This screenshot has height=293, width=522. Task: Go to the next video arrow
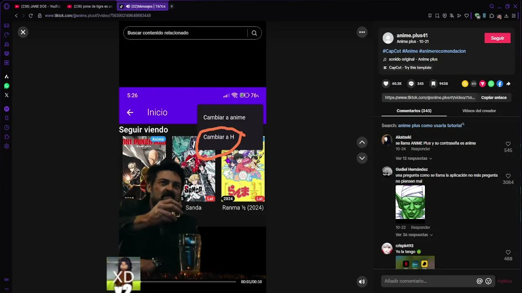362,158
